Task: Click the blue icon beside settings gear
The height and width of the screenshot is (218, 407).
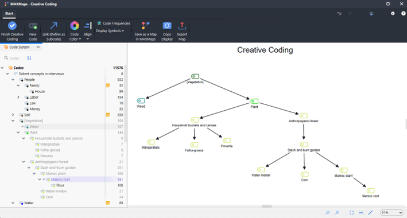Action: (371, 14)
